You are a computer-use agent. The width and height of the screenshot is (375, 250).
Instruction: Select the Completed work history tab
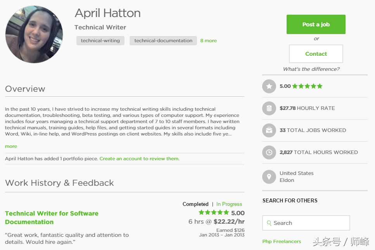tap(195, 204)
